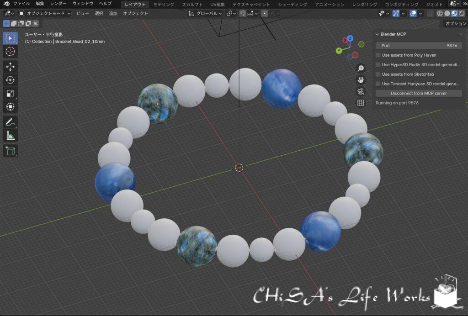Open the object visibility and selectability dropdown
The height and width of the screenshot is (316, 468).
(x=384, y=13)
